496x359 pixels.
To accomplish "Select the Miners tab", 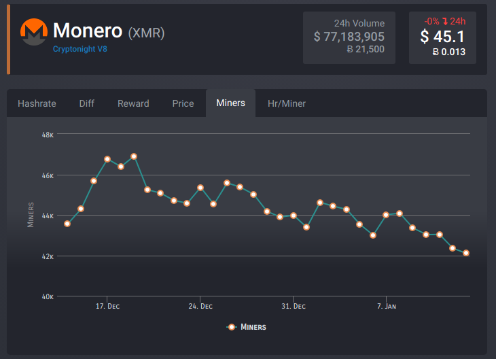I will pyautogui.click(x=230, y=103).
